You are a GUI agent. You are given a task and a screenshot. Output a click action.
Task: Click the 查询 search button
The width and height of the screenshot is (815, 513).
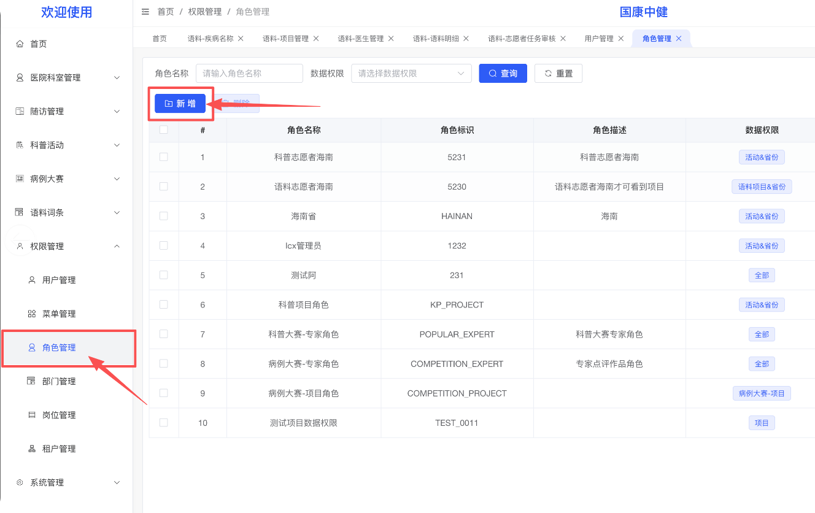[x=503, y=74]
